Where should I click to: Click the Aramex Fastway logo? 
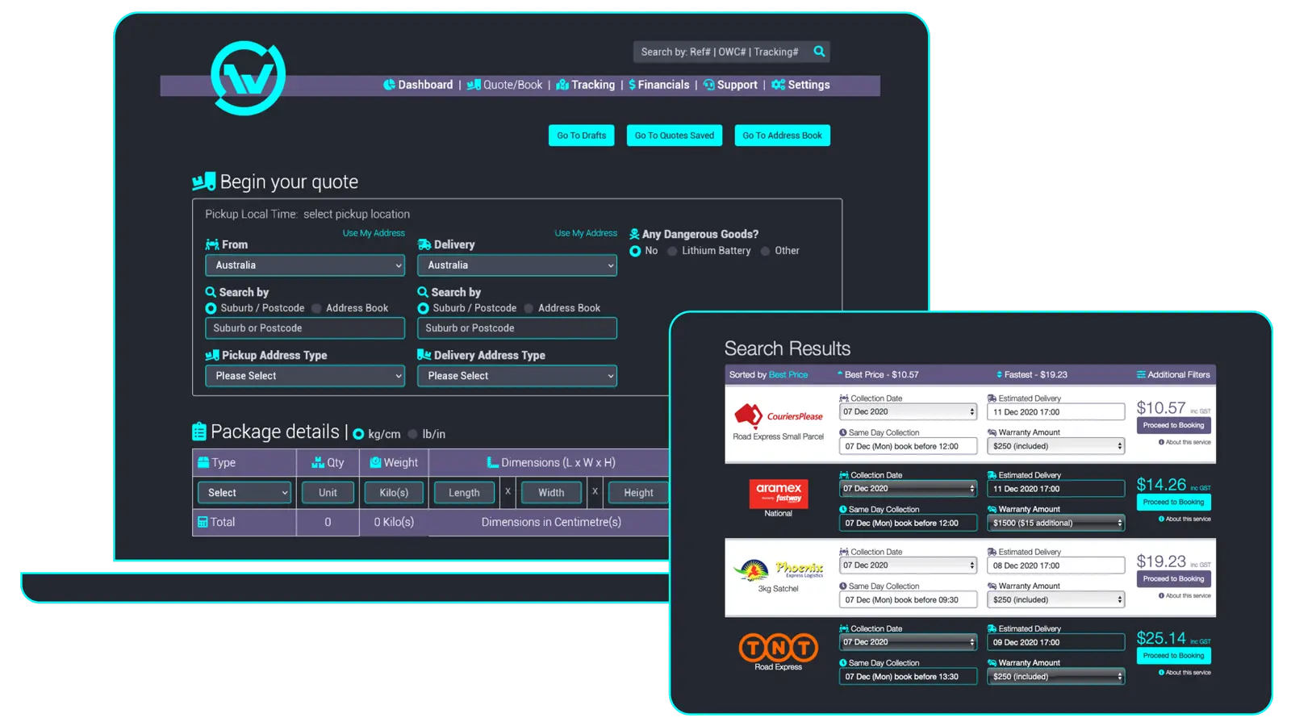(x=778, y=493)
